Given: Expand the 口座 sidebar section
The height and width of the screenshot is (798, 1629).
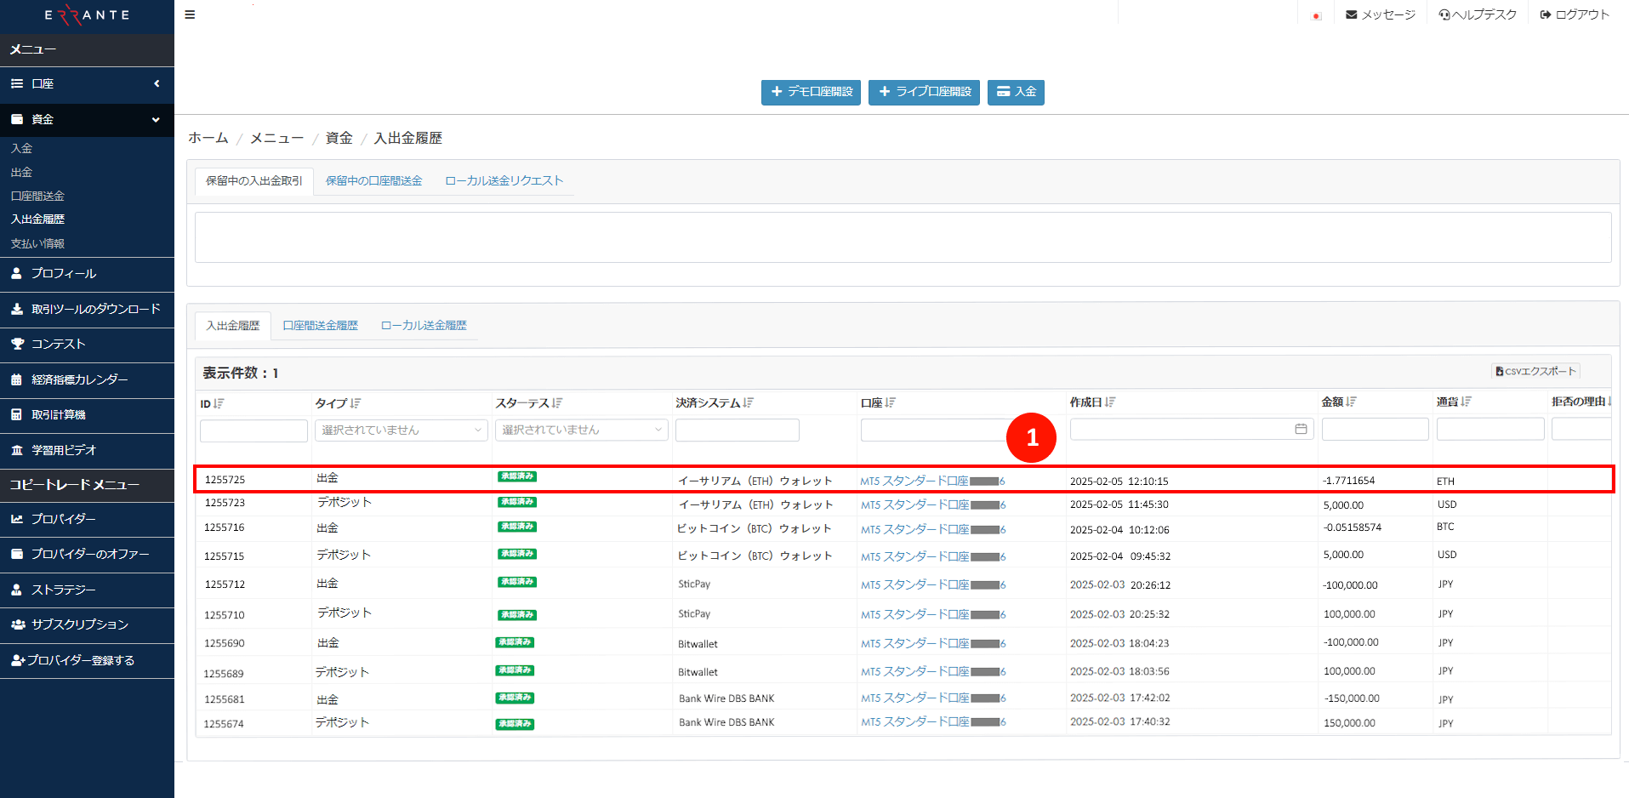Looking at the screenshot, I should point(157,83).
